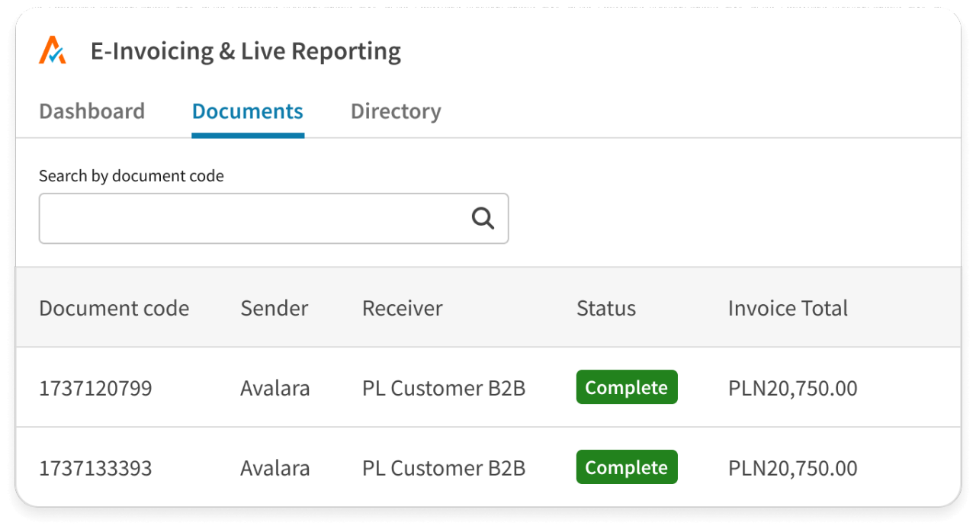Image resolution: width=976 pixels, height=529 pixels.
Task: Sort by the Status column header
Action: [x=605, y=308]
